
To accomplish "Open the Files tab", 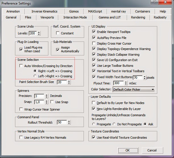I will (x=28, y=17).
